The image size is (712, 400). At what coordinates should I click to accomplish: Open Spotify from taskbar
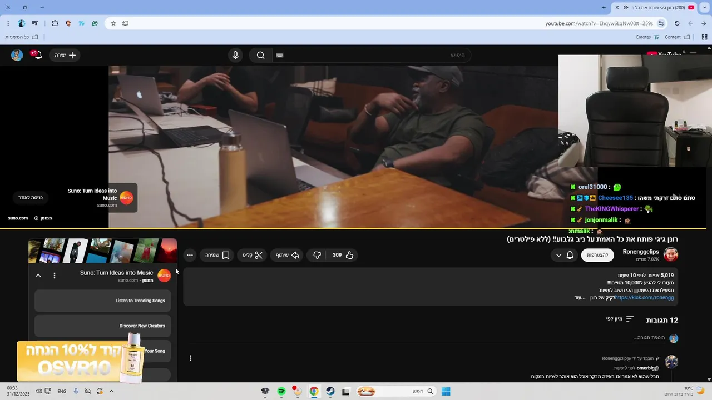tap(281, 391)
